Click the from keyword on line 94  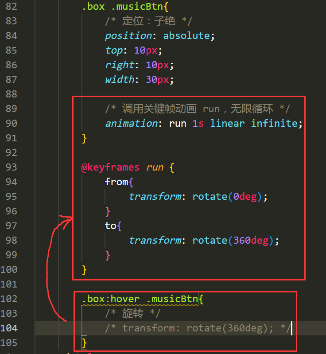[x=116, y=182]
